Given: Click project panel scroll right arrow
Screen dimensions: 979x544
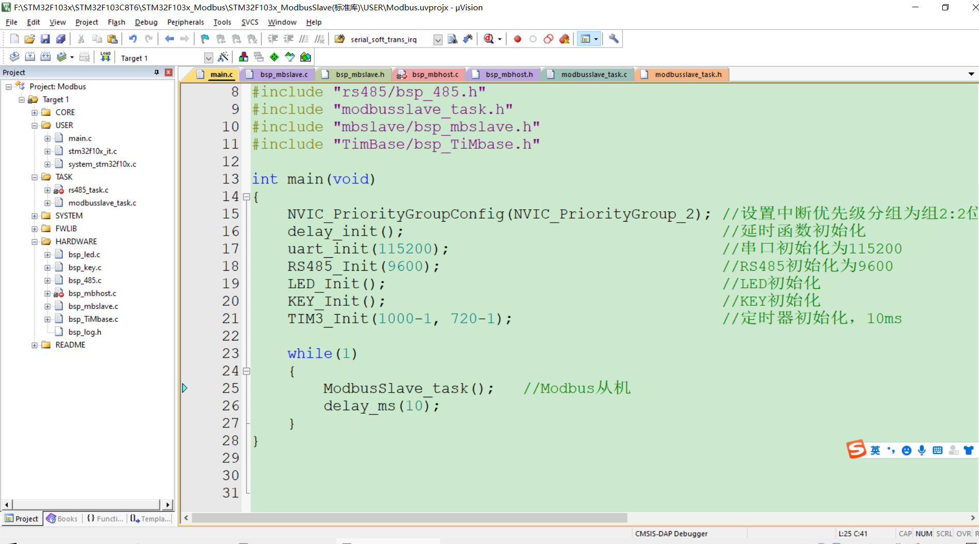Looking at the screenshot, I should (167, 505).
